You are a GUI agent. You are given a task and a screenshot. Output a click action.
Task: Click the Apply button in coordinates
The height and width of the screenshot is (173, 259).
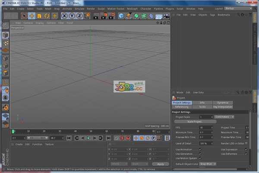(x=161, y=164)
